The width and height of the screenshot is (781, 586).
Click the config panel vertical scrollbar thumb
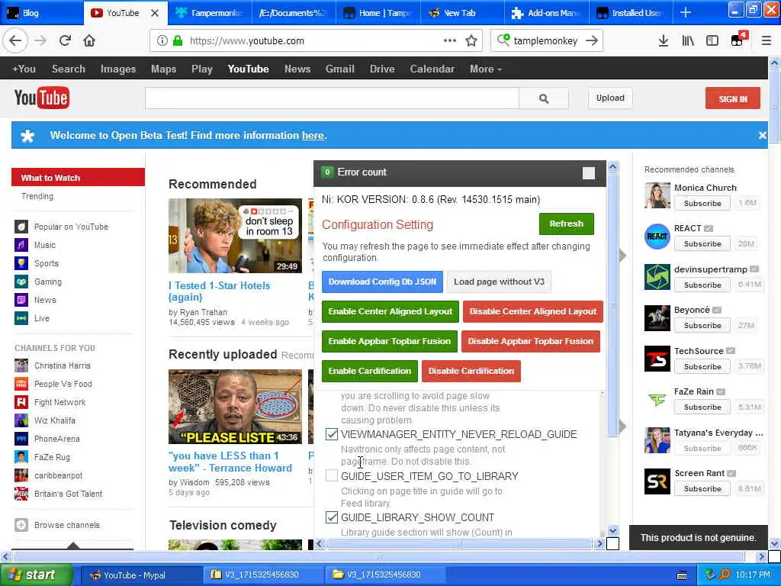tap(613, 304)
